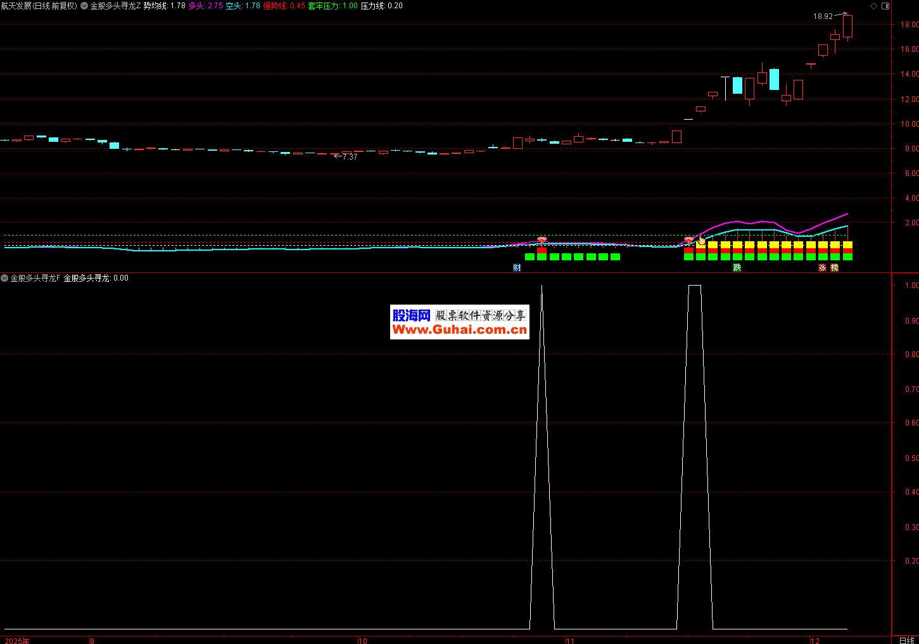Toggle the side panel icon at top-right
919x644 pixels.
tap(885, 6)
